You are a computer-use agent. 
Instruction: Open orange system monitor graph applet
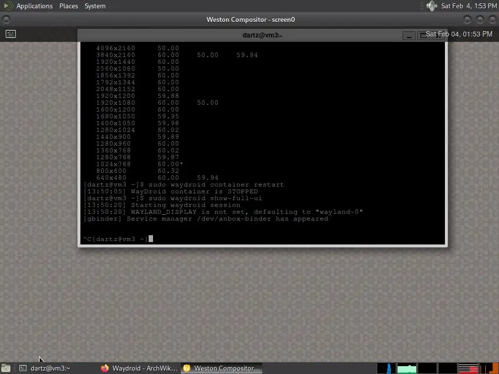tap(489, 368)
